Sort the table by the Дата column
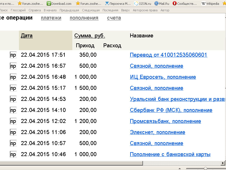This screenshot has width=226, height=170. point(27,36)
